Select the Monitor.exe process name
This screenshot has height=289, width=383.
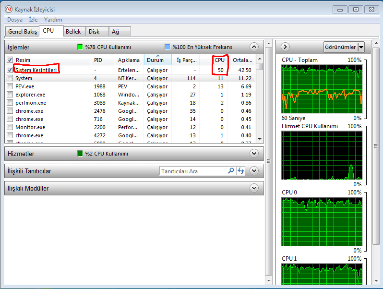pos(30,127)
